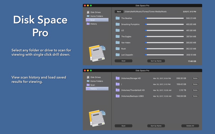Select Disk Drives label in bottom window sidebar
This screenshot has width=215, height=134.
96,77
